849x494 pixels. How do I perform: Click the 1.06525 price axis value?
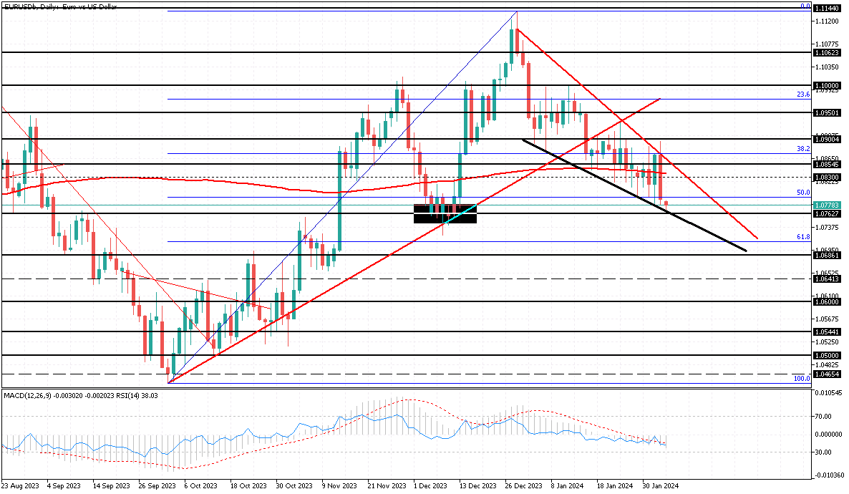click(828, 273)
